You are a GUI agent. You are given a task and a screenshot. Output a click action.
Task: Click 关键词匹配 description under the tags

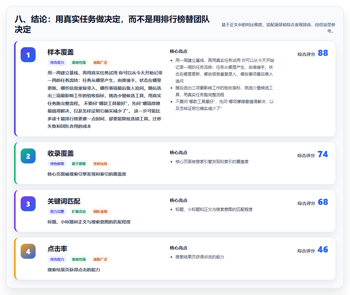(89, 222)
